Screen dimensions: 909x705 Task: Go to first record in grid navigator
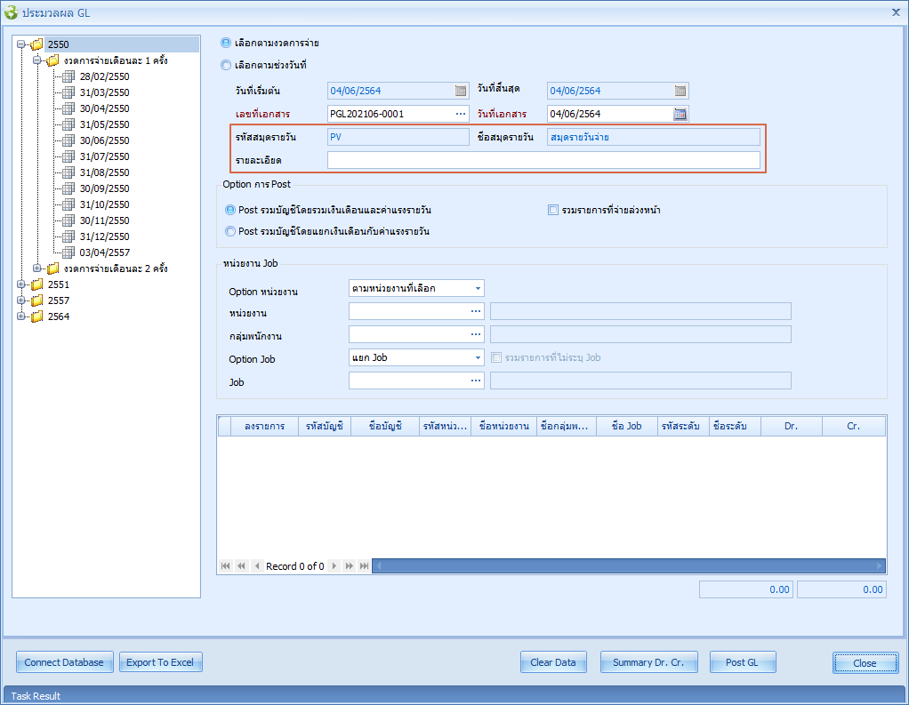[226, 566]
